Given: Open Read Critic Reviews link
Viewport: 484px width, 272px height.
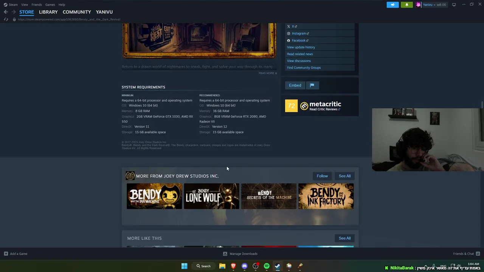Looking at the screenshot, I should 325,110.
